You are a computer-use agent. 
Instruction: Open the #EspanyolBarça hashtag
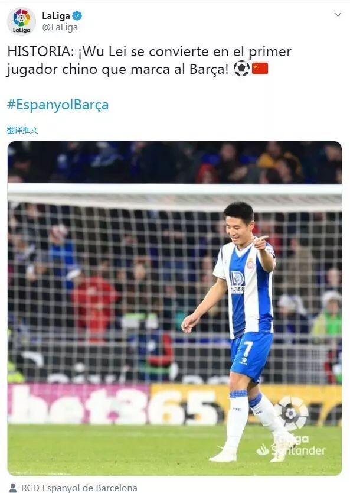pyautogui.click(x=58, y=105)
